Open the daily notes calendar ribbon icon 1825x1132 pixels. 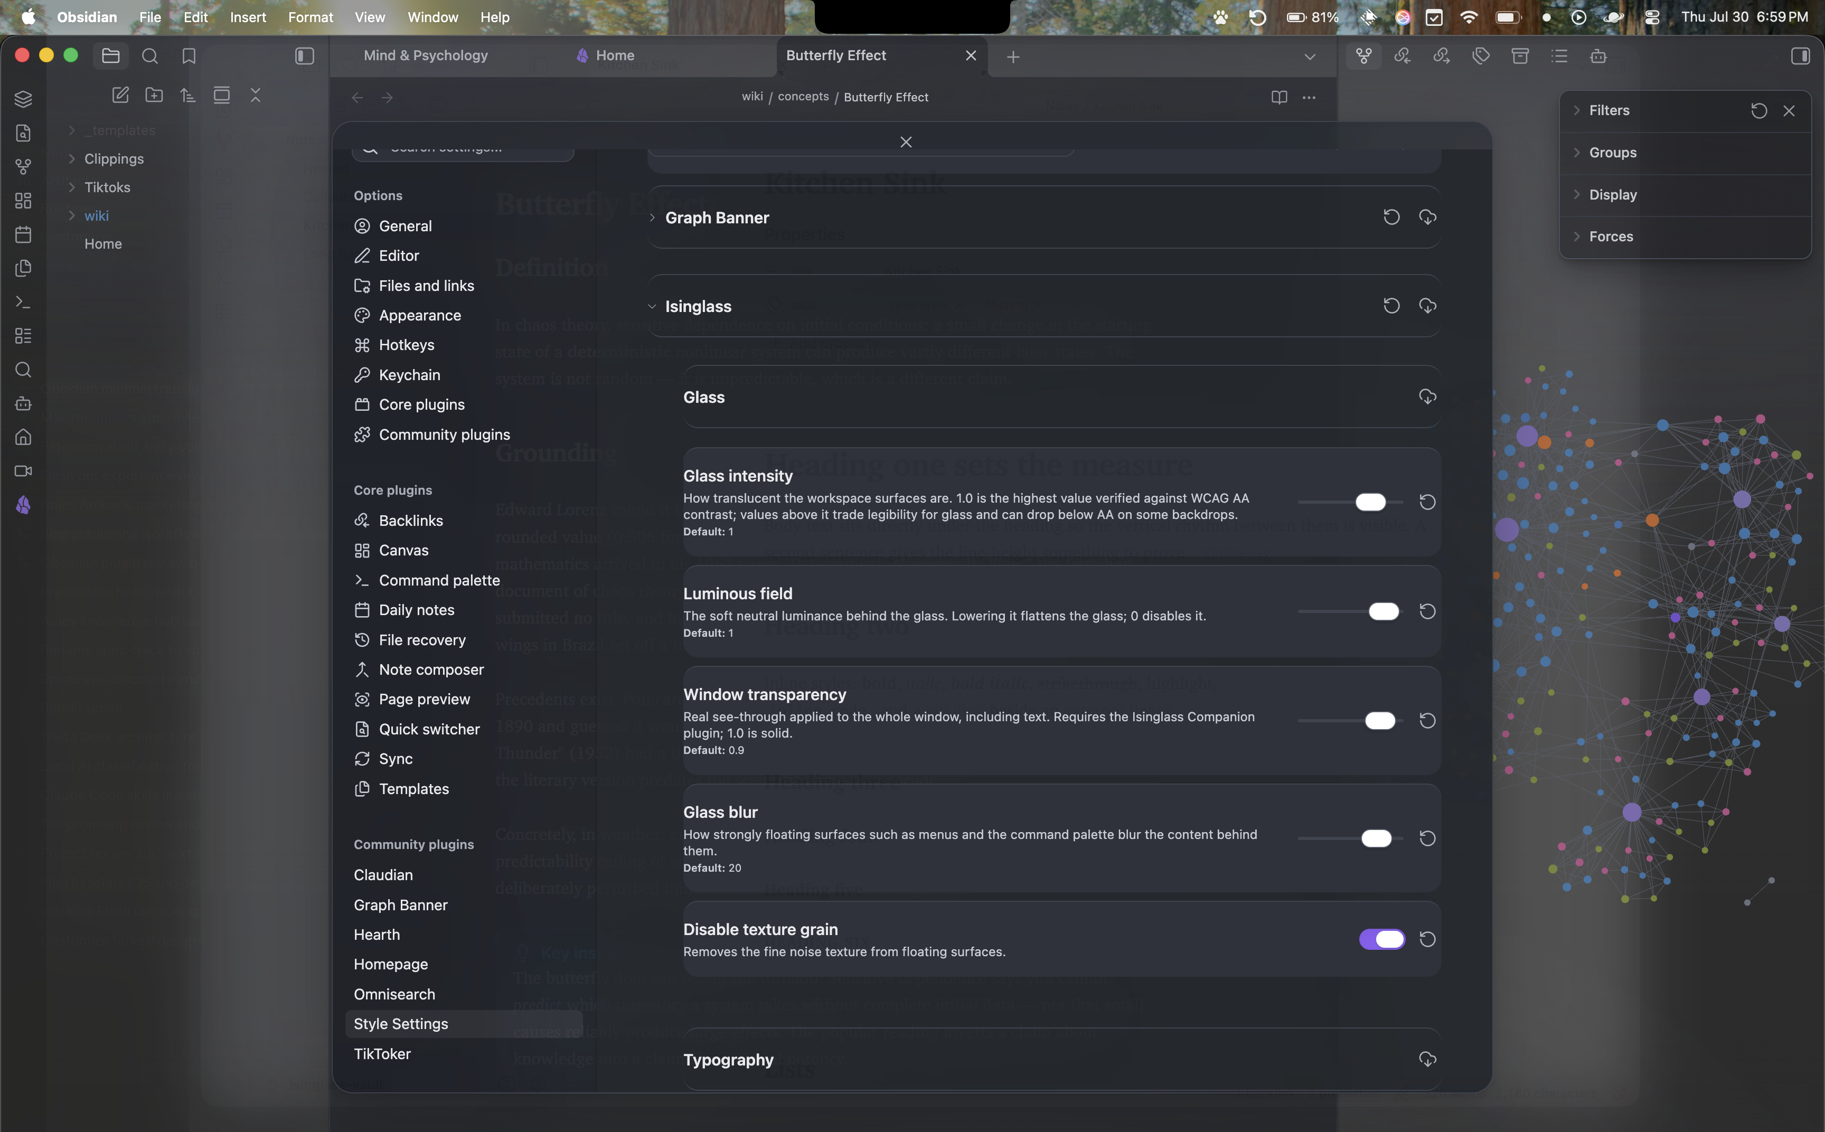[23, 234]
